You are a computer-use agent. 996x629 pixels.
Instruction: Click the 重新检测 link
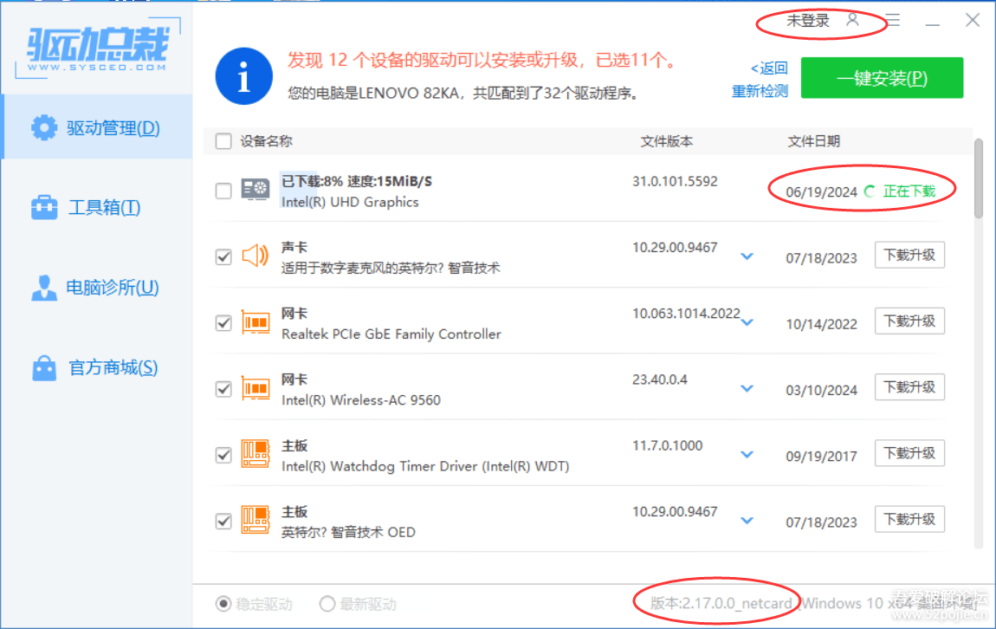point(760,91)
